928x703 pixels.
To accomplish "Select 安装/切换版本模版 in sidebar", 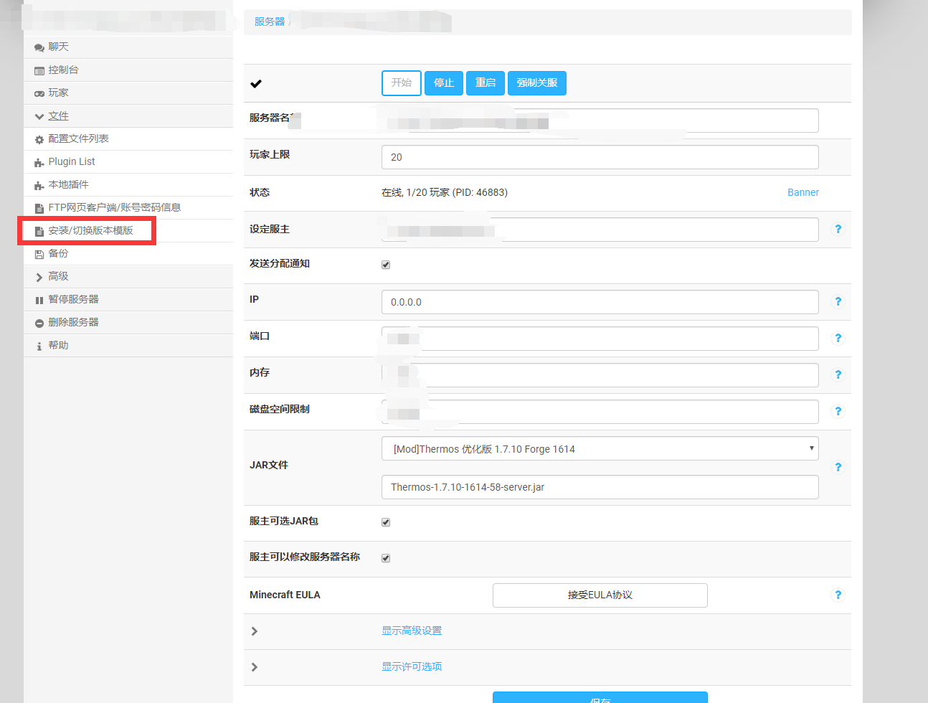I will pos(90,231).
